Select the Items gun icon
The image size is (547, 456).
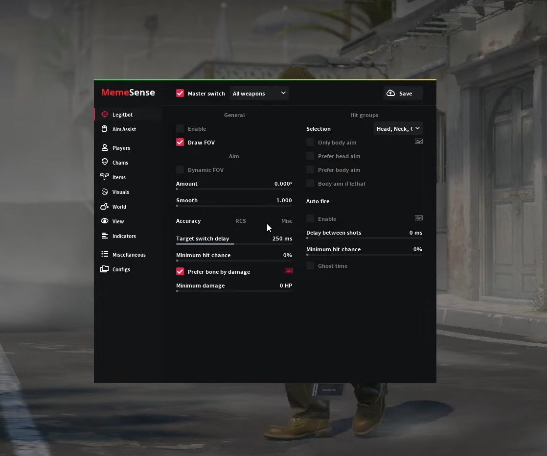pos(104,177)
